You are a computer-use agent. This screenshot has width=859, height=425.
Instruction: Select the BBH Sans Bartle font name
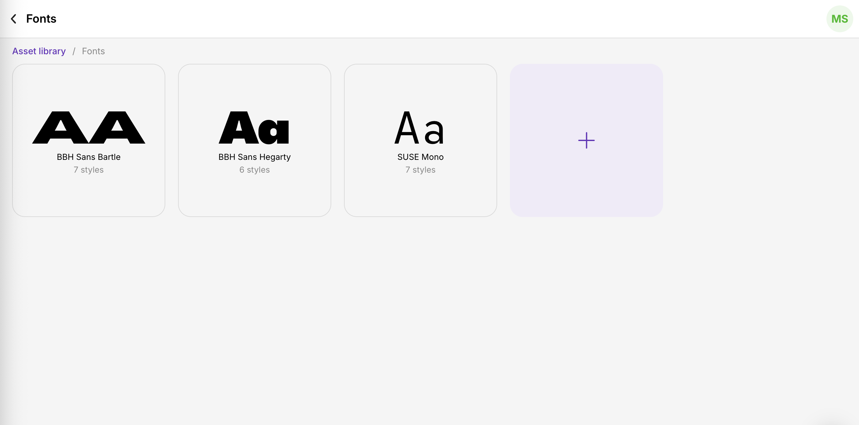coord(89,157)
